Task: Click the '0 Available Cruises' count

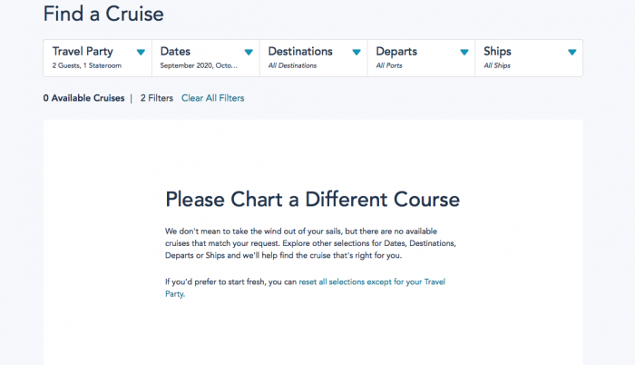Action: point(83,98)
